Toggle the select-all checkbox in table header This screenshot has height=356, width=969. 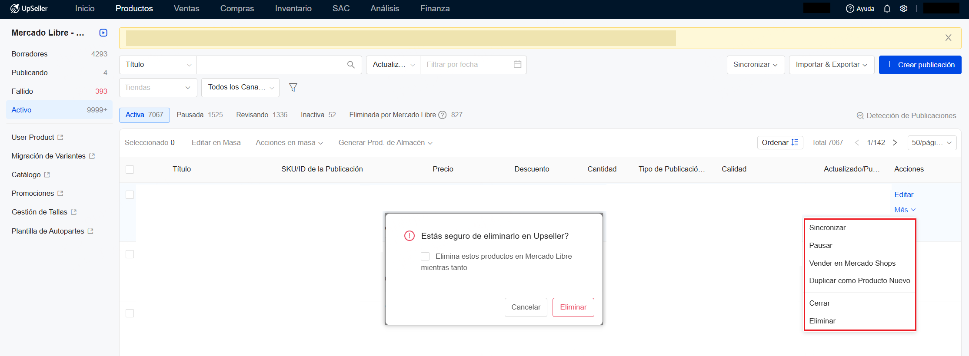[x=130, y=169]
